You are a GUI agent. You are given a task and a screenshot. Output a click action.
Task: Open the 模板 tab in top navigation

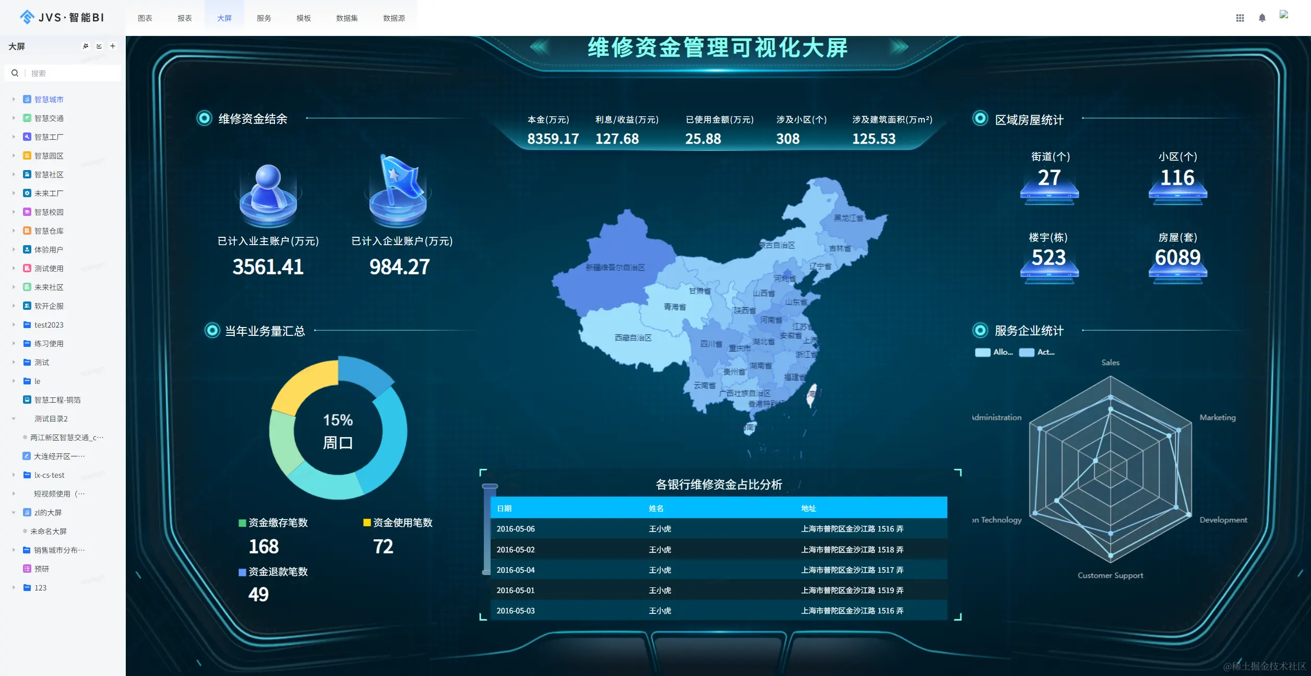[303, 18]
